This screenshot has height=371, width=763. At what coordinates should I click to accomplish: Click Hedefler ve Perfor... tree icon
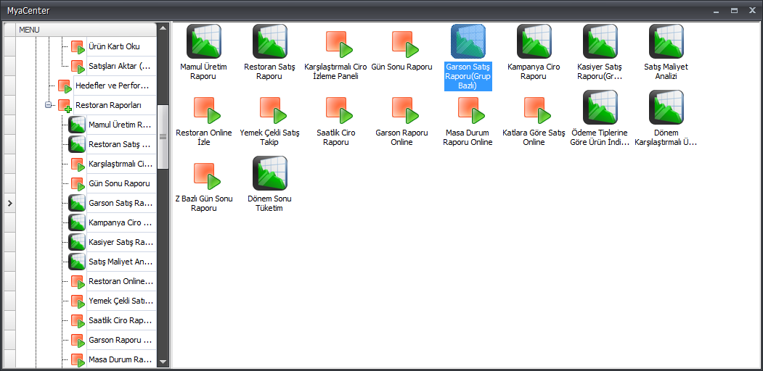click(65, 86)
